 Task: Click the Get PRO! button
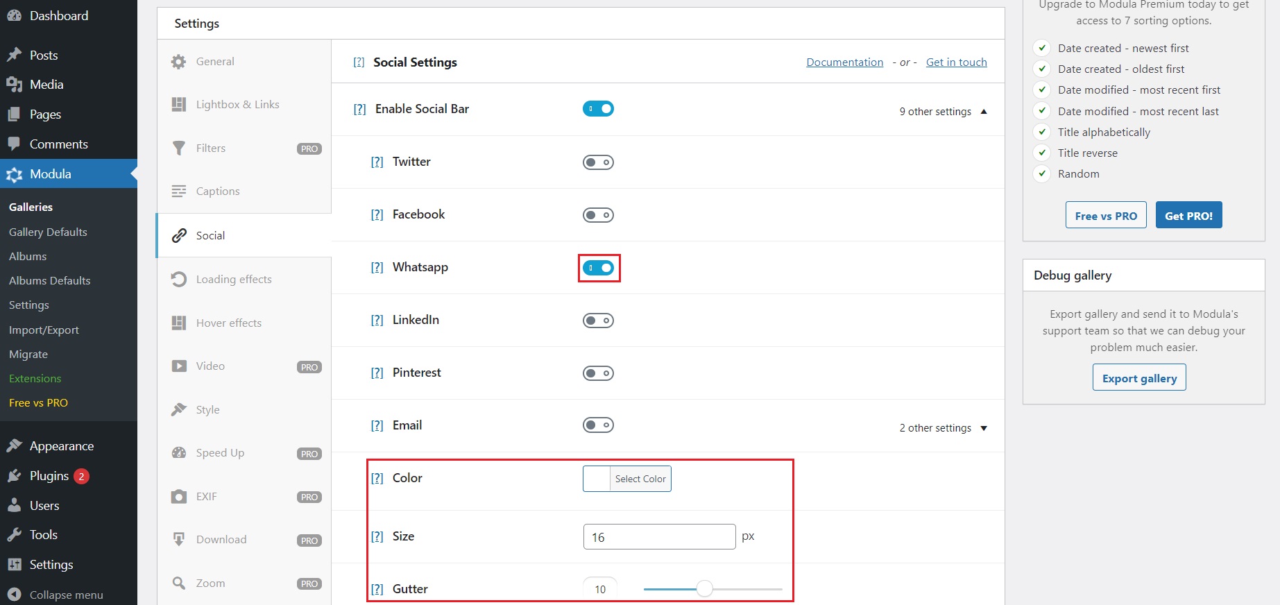click(1188, 216)
